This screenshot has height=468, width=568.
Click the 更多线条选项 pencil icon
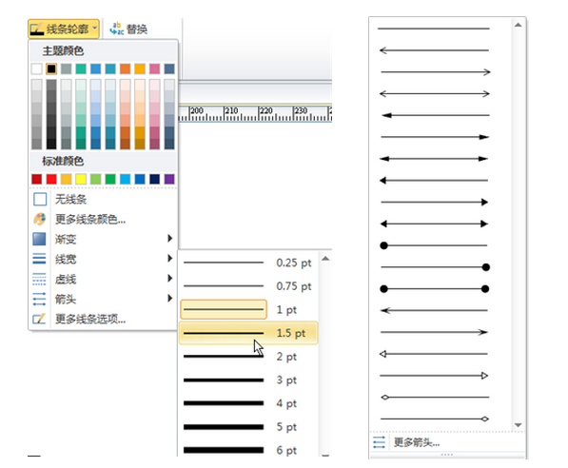click(40, 319)
